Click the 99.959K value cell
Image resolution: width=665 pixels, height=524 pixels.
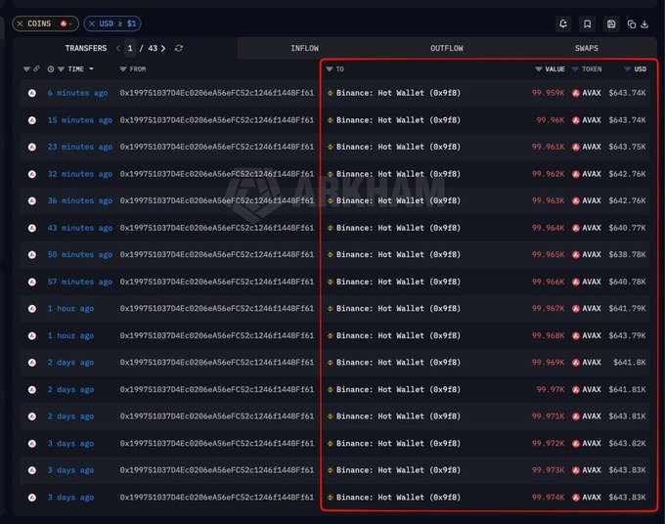(x=548, y=93)
